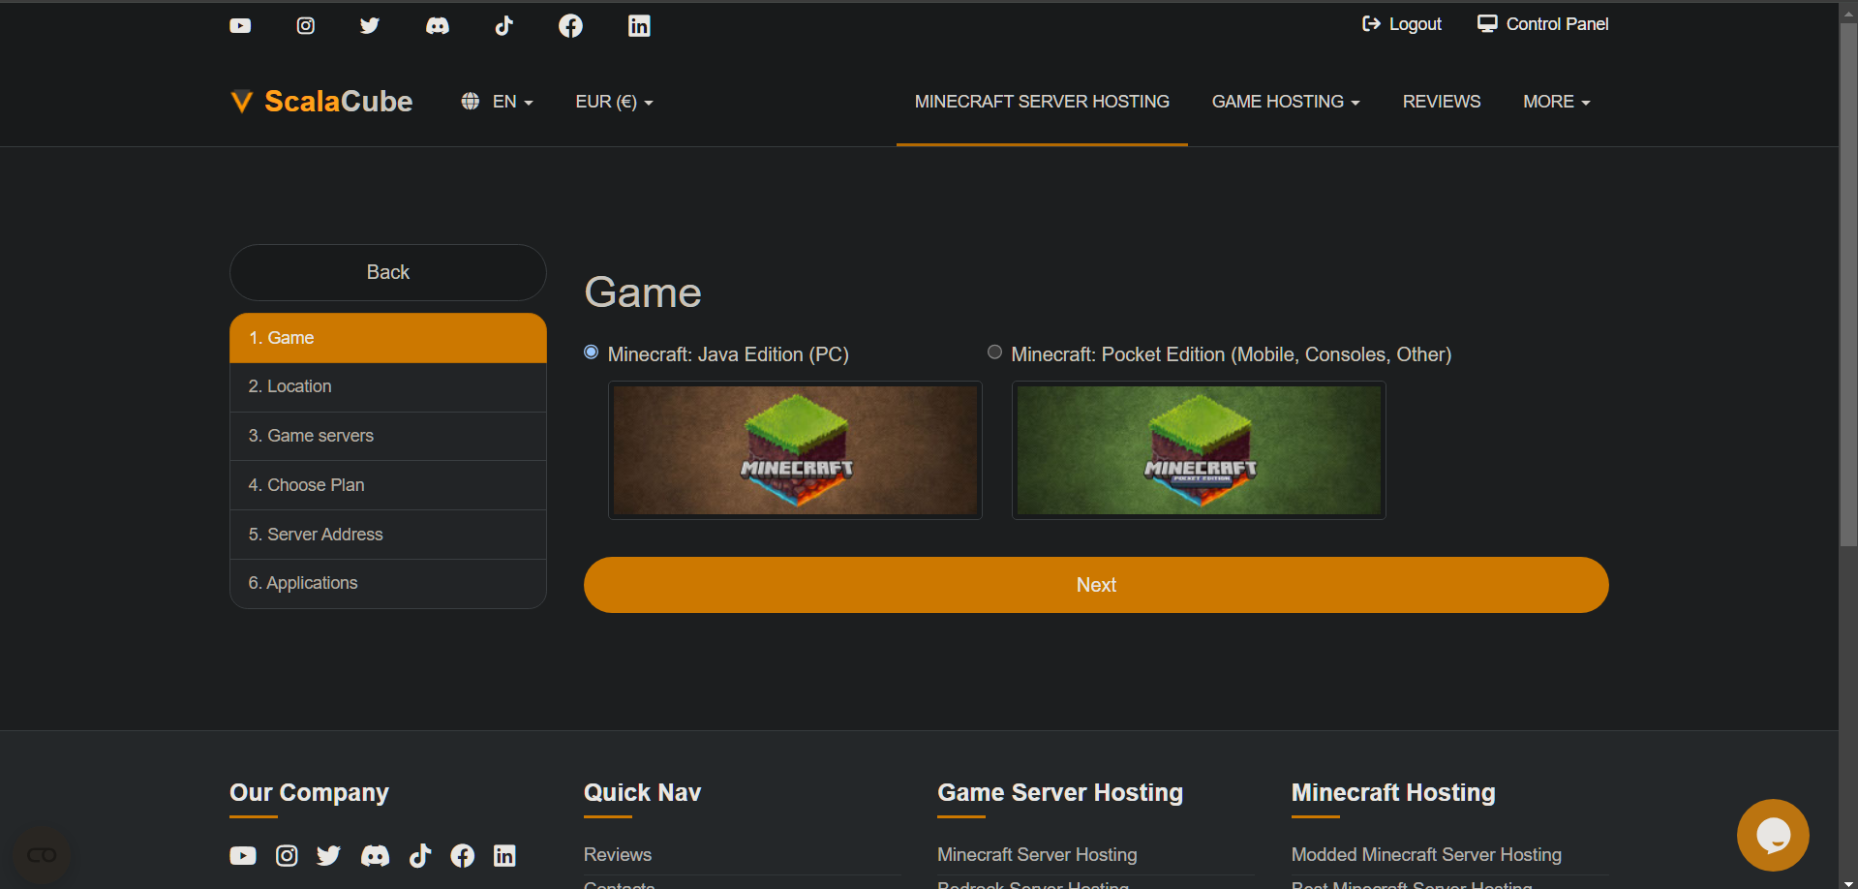Select step 5. Server Address
Screen dimensions: 1858x889
point(388,535)
